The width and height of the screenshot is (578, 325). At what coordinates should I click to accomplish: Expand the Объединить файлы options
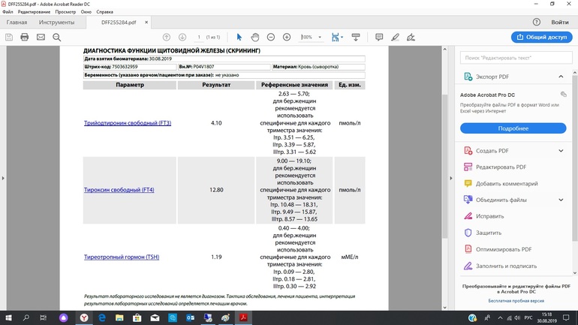561,200
